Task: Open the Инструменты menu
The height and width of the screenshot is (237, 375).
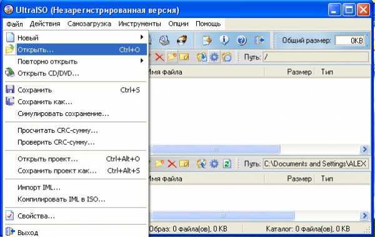Action: 139,24
